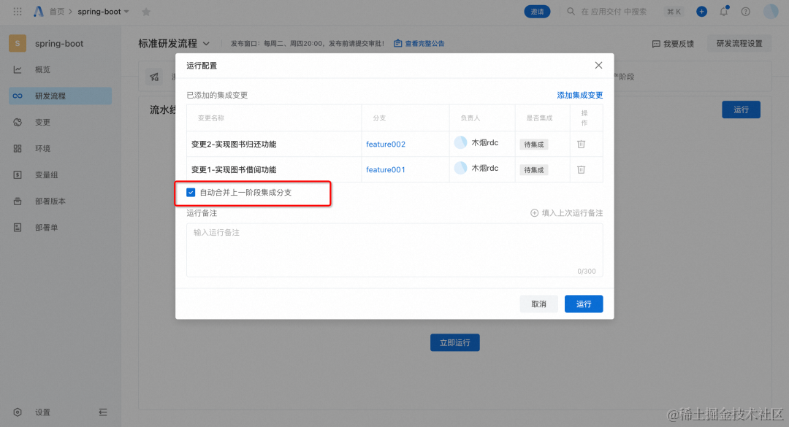Select the 部署单 sidebar entry
Viewport: 789px width, 427px height.
pos(45,227)
